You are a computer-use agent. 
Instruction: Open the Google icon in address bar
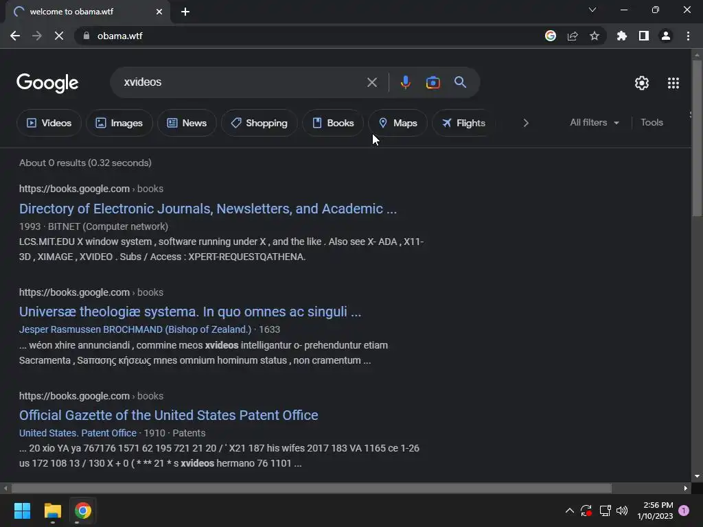tap(551, 36)
